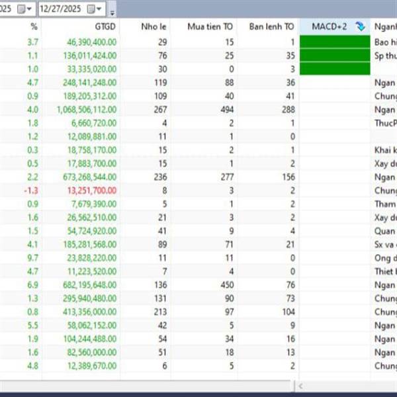This screenshot has width=397, height=397.
Task: Open the 12/27/2025 date picker calendar dropdown
Action: tap(95, 9)
